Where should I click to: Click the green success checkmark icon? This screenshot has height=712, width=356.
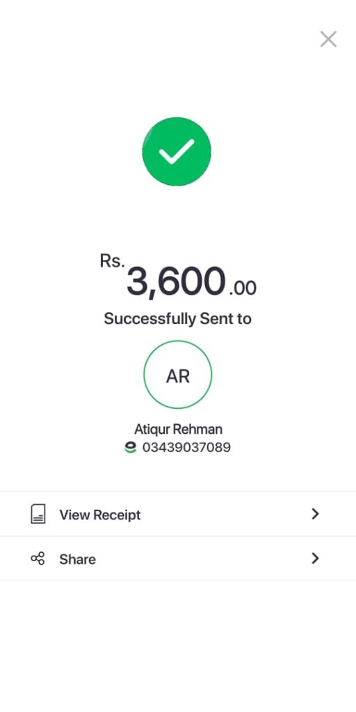[177, 151]
